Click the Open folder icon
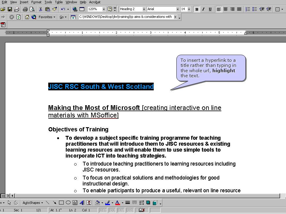 tap(3, 9)
